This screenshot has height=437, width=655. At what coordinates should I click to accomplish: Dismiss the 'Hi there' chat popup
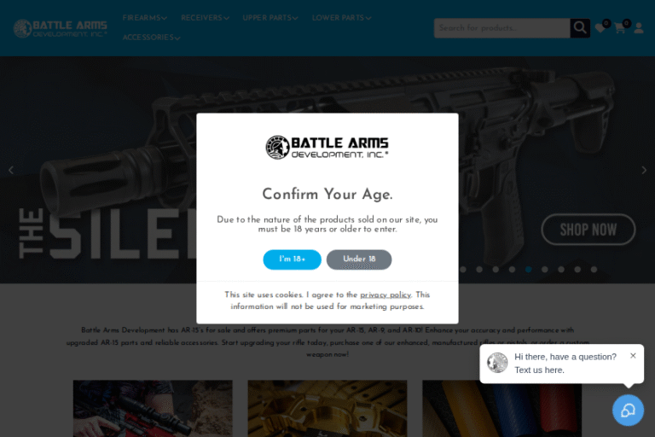coord(633,356)
